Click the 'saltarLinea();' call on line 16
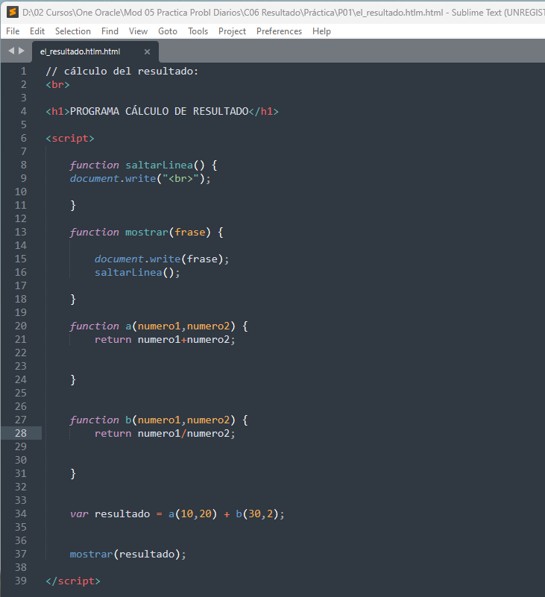Viewport: 545px width, 597px height. pos(137,273)
